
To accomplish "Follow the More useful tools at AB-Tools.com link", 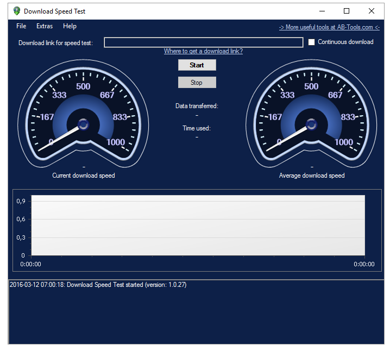I will (x=329, y=27).
